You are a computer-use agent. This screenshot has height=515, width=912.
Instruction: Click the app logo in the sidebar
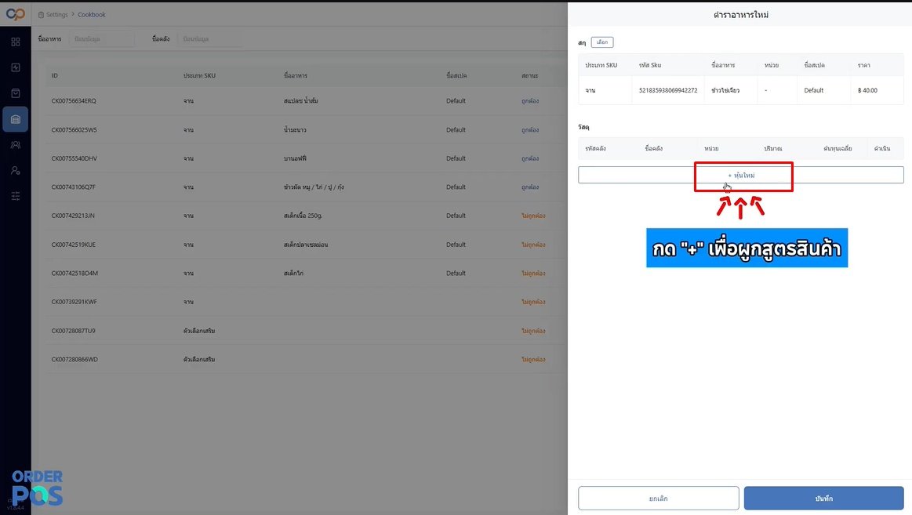(x=16, y=14)
